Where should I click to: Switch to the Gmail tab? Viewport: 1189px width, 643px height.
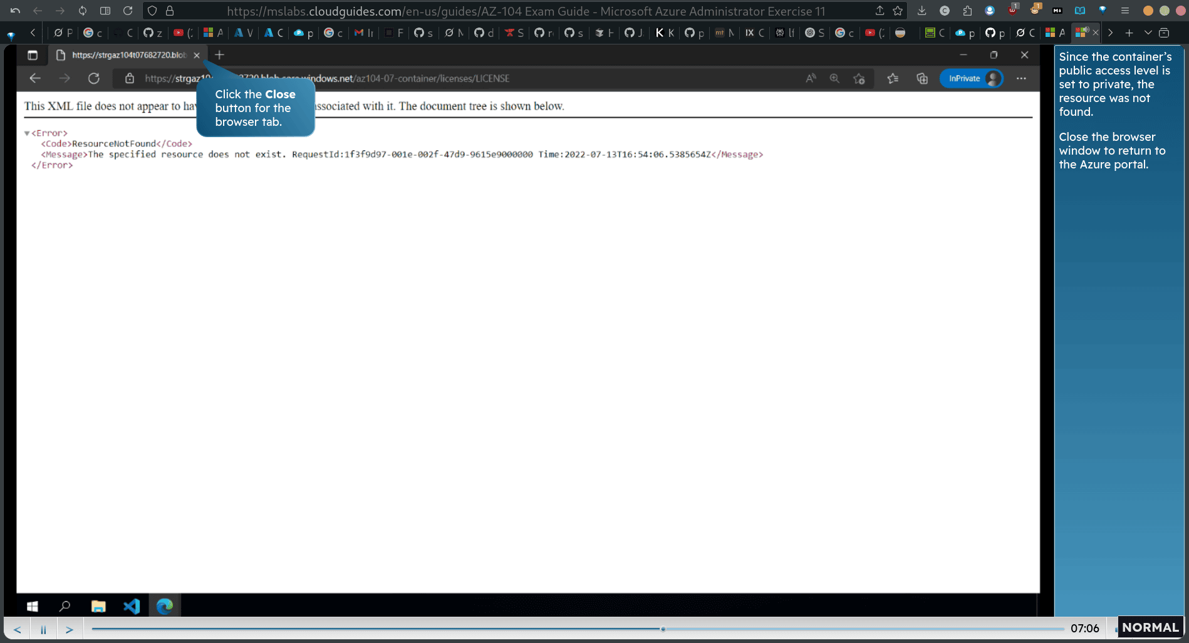coord(363,33)
